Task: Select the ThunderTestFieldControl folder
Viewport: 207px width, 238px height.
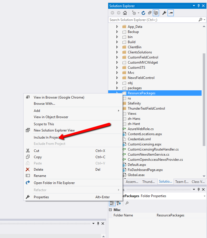Action: click(x=146, y=108)
